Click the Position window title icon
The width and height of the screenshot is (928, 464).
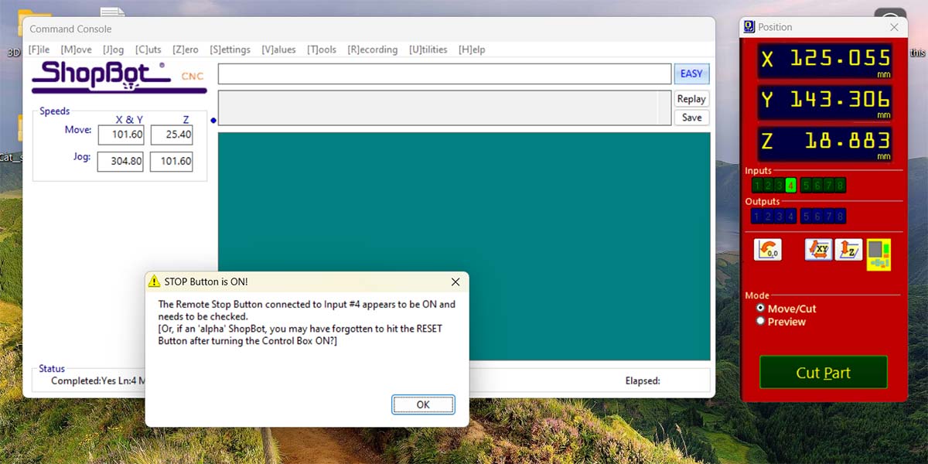coord(749,27)
